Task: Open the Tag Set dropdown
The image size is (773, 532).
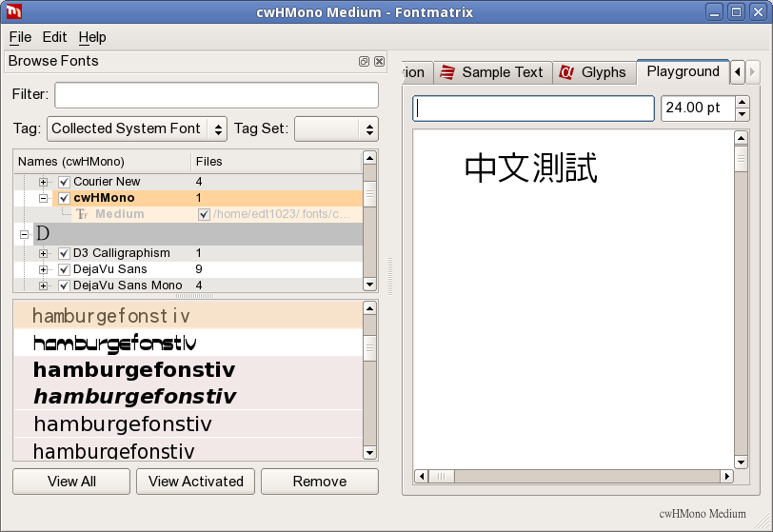Action: [x=335, y=128]
